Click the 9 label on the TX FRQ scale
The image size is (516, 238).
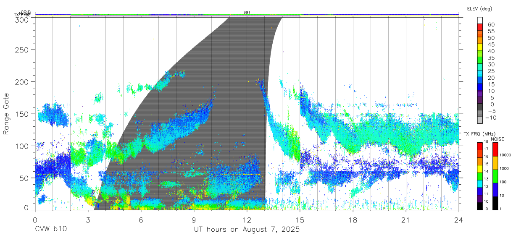coord(487,209)
